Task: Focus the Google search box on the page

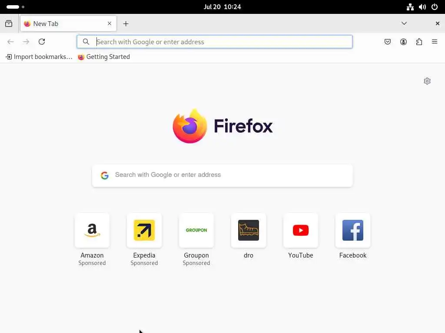Action: click(222, 175)
